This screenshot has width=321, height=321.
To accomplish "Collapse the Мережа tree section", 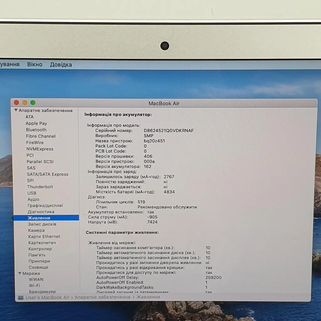I will (20, 273).
